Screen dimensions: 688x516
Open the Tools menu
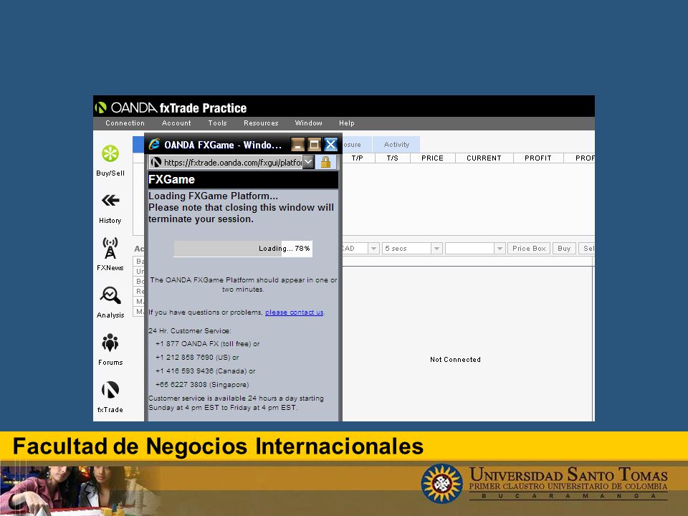[218, 123]
